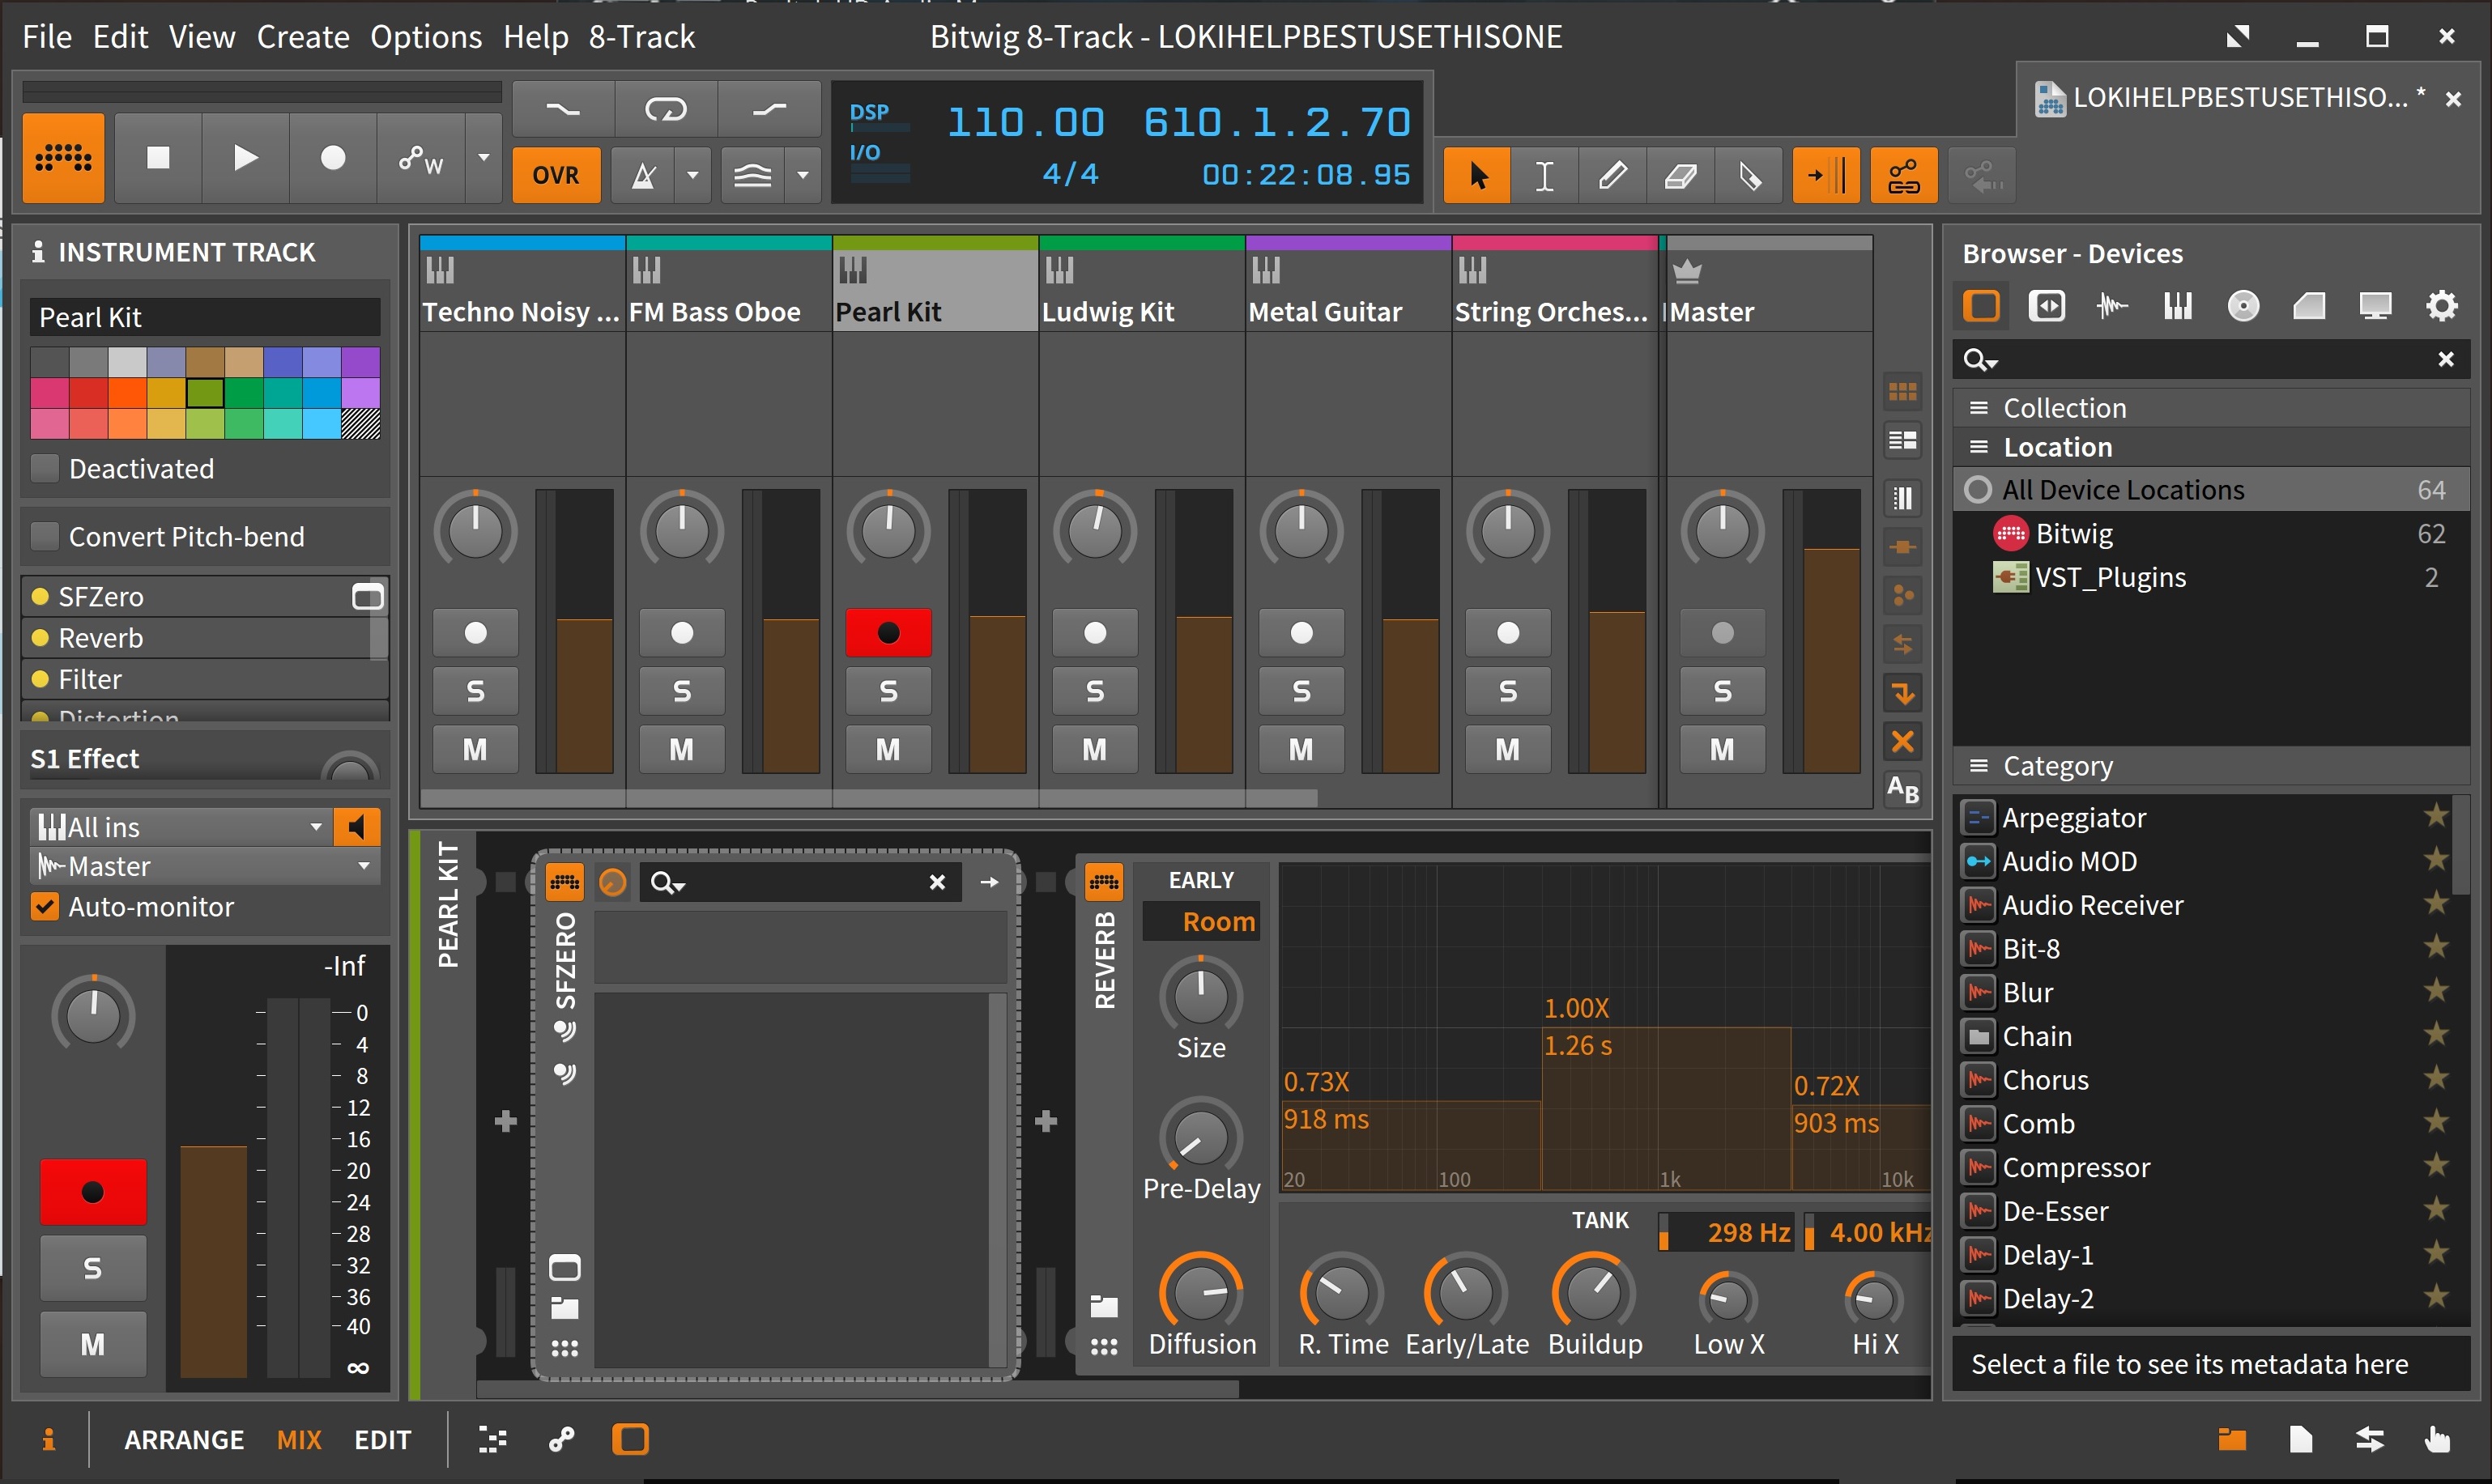The width and height of the screenshot is (2492, 1484).
Task: Show all devices filter in Browser
Action: pyautogui.click(x=1982, y=306)
